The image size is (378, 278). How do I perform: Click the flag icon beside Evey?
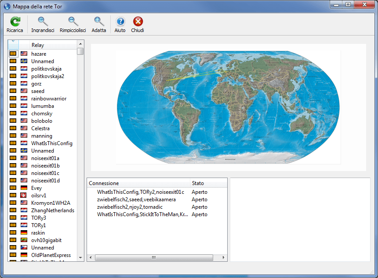coord(24,188)
